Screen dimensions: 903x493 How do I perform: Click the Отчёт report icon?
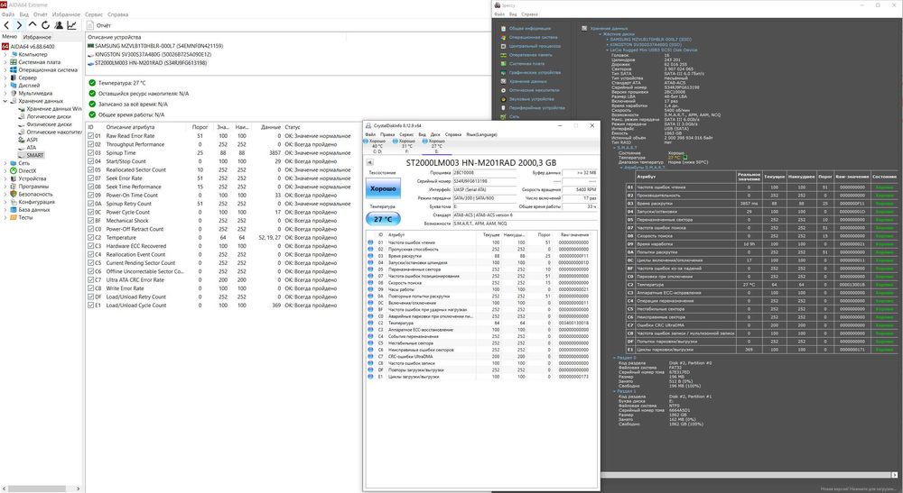pyautogui.click(x=90, y=25)
